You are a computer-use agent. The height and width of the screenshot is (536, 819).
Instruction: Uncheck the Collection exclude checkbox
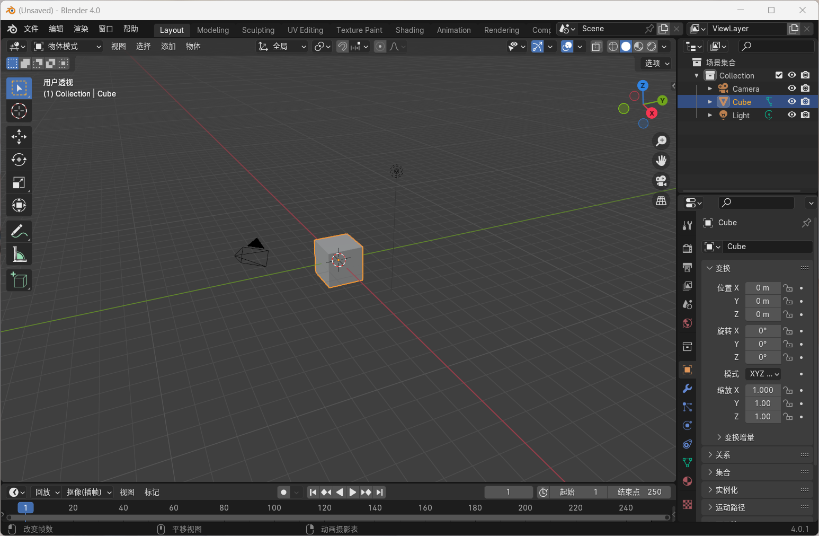pos(779,75)
